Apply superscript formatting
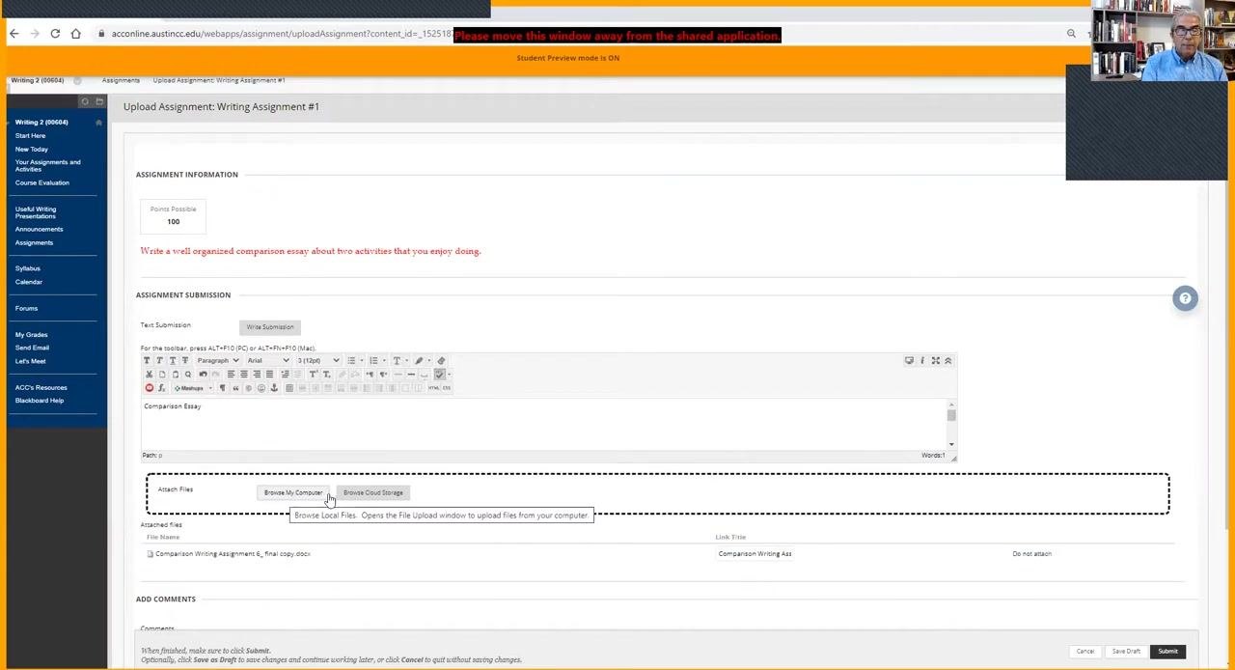This screenshot has width=1235, height=670. [313, 374]
